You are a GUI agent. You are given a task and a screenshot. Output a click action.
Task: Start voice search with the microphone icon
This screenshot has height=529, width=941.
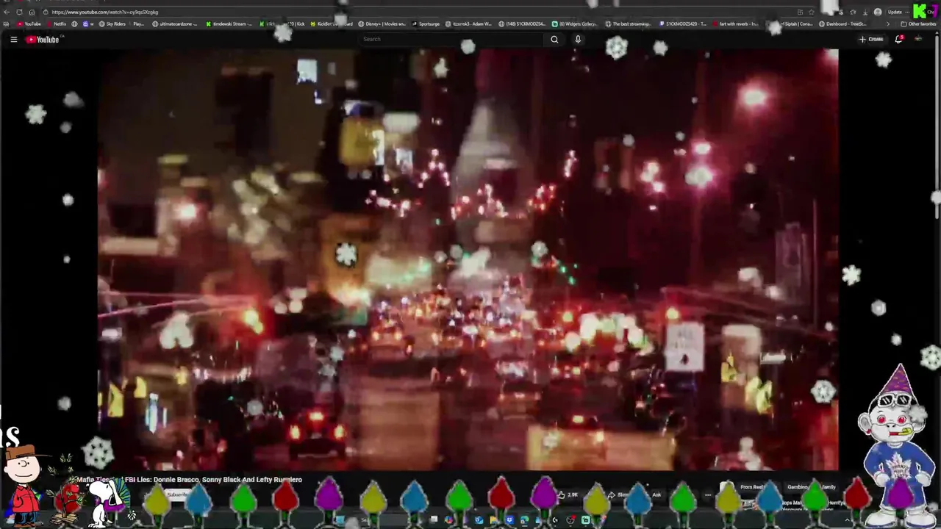[578, 39]
